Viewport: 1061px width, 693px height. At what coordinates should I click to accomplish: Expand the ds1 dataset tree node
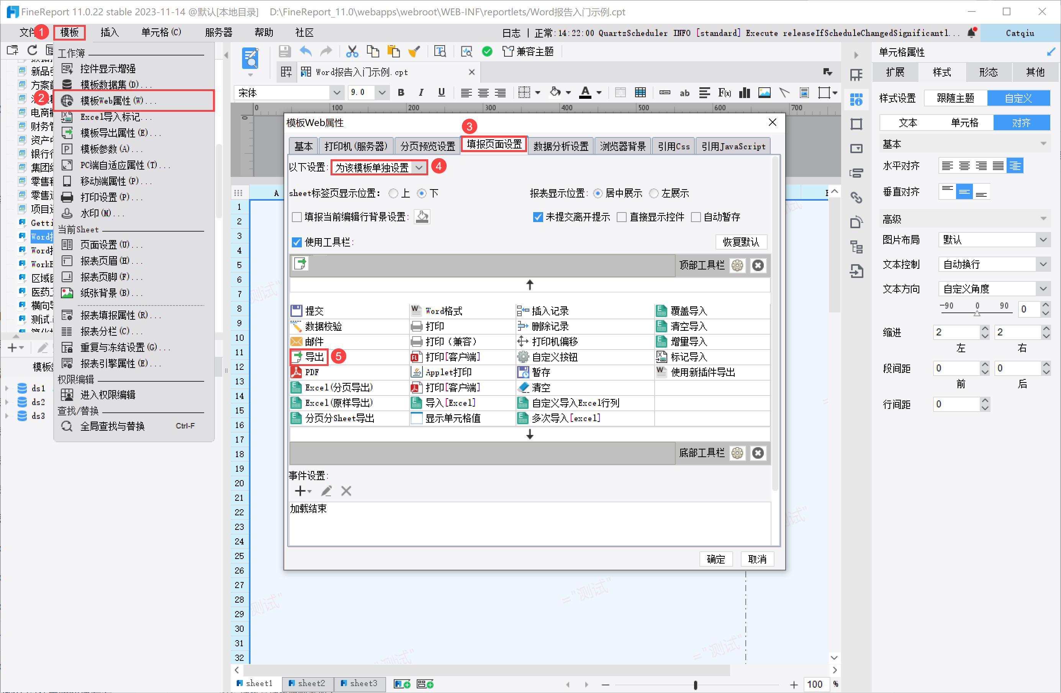tap(7, 388)
